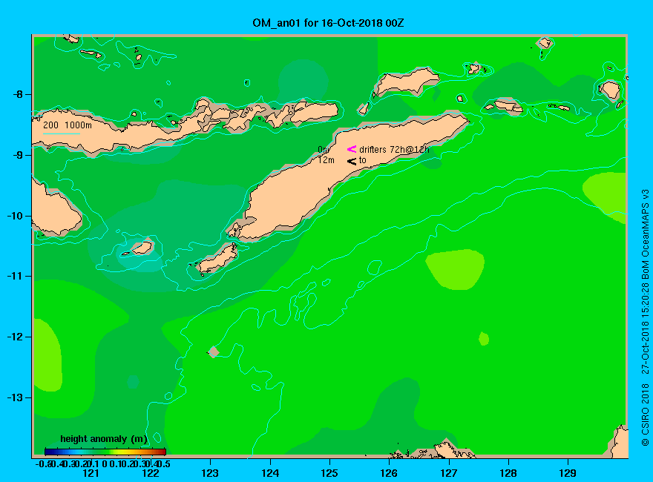Click the latitude label -13
Viewport: 653px width, 482px height.
[x=15, y=397]
